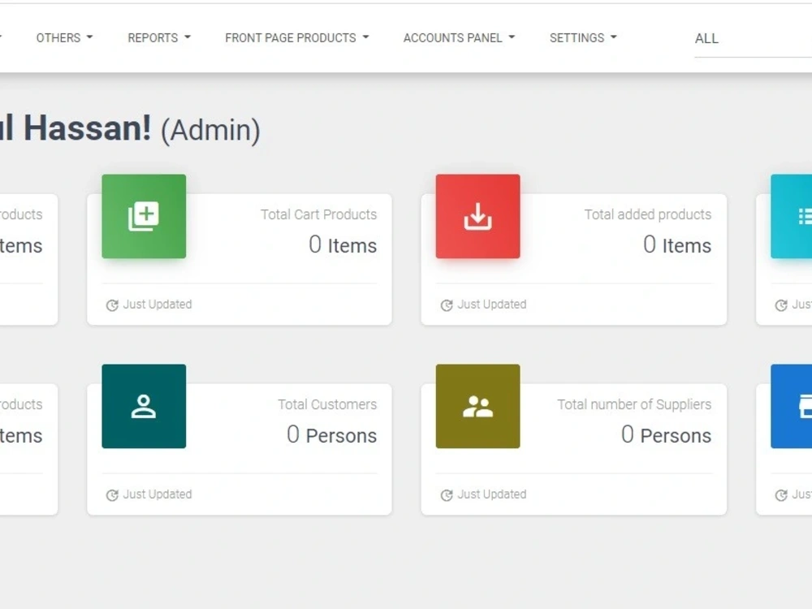
Task: Click refresh icon in Total Customers card
Action: [x=112, y=495]
